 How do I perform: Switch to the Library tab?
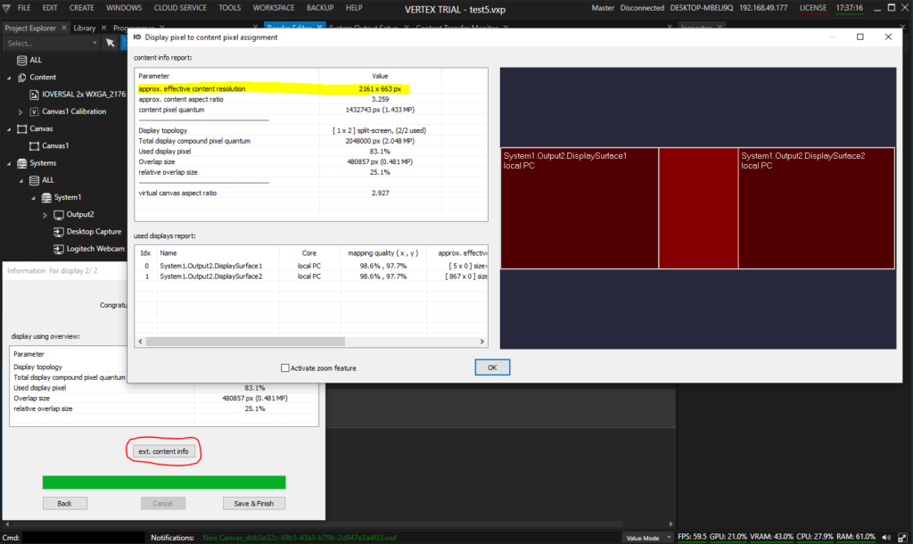(x=85, y=28)
